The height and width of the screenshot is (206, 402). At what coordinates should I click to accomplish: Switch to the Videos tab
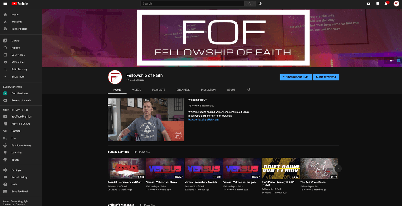point(136,90)
